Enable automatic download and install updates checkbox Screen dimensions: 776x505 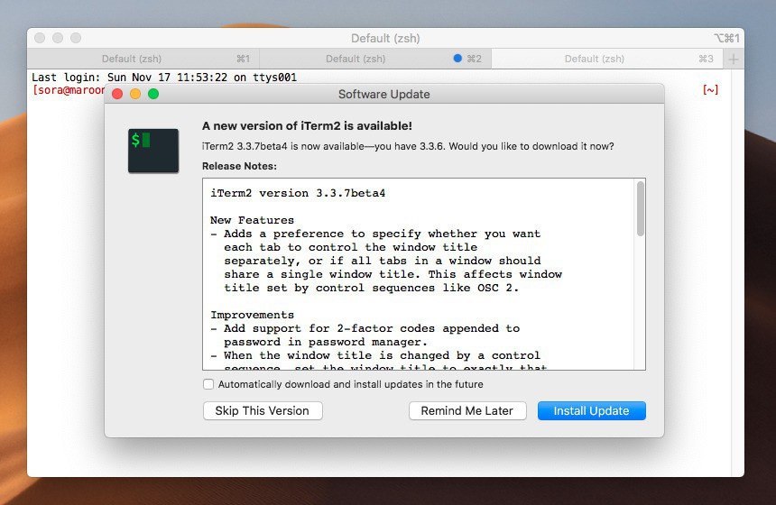(208, 384)
